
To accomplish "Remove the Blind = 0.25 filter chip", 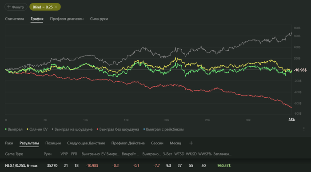I will pyautogui.click(x=56, y=7).
